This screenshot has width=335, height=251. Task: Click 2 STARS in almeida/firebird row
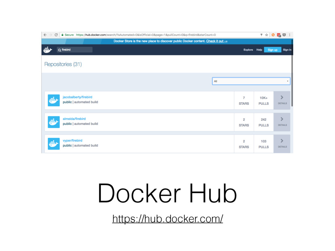coord(244,122)
